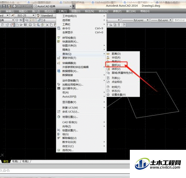Open the 窗口(W) menu

131,11
